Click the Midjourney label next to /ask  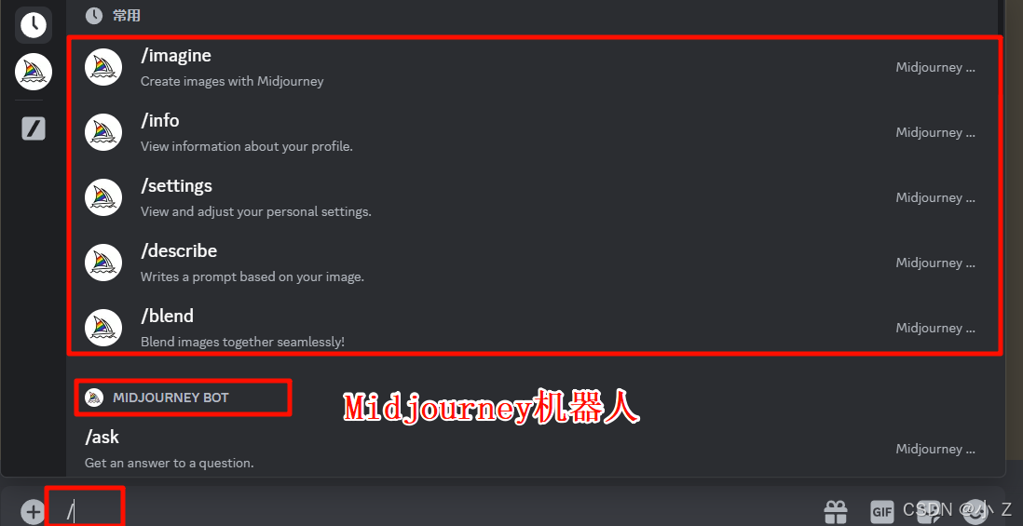tap(934, 449)
